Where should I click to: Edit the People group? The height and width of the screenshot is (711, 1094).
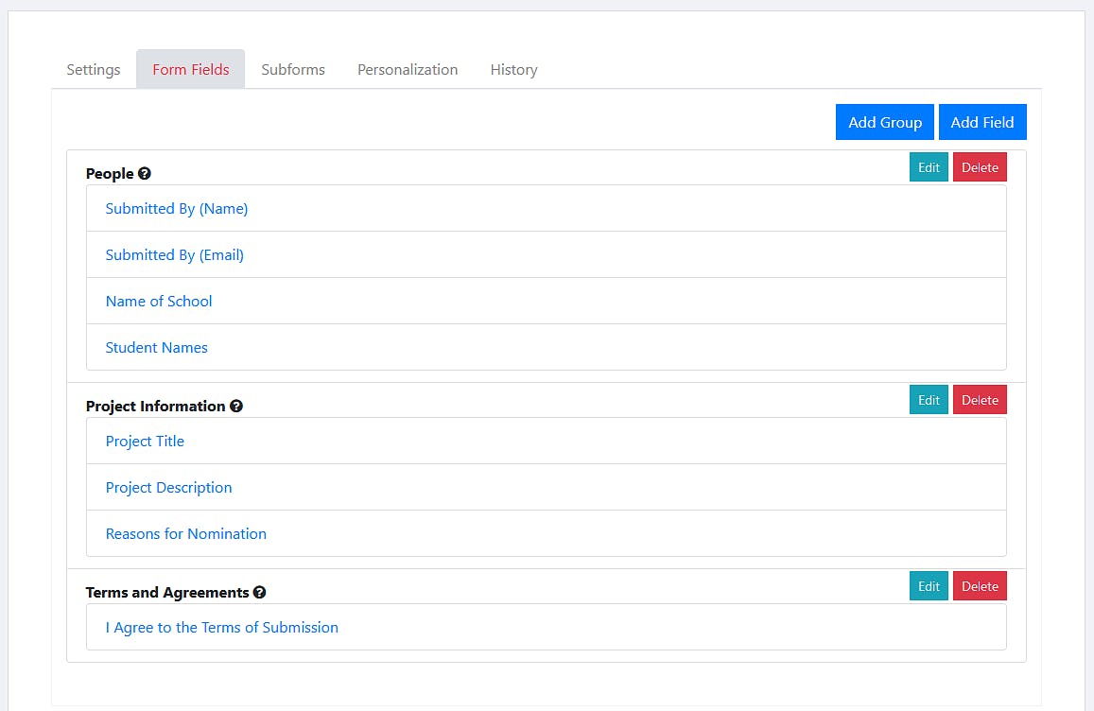click(929, 167)
